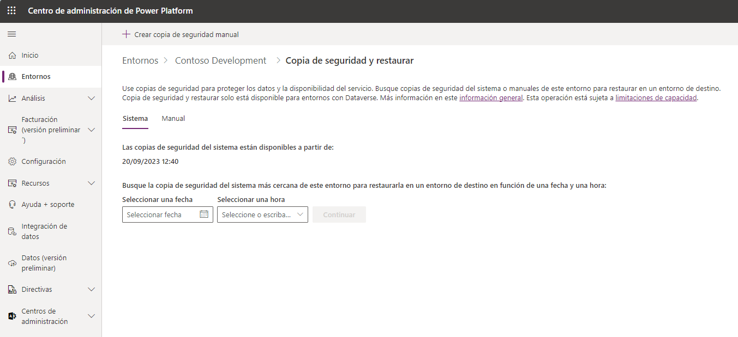Screen dimensions: 738x337
Task: Click the Seleccionar fecha input field
Action: click(x=158, y=215)
